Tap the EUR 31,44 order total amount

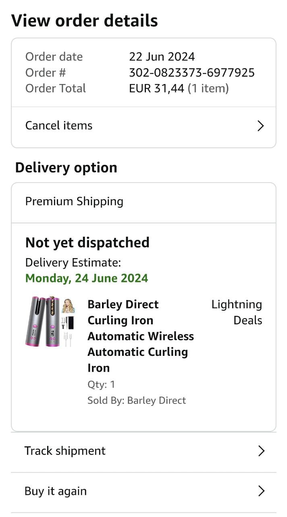156,88
